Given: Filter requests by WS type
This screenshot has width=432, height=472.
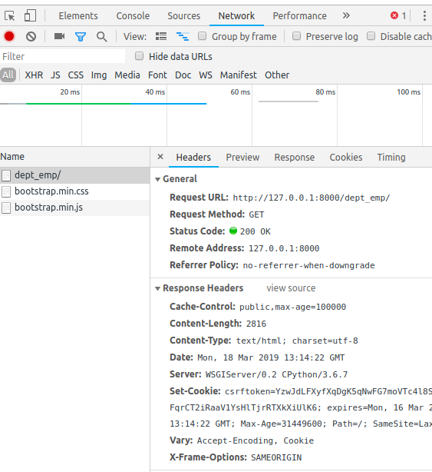Looking at the screenshot, I should point(206,75).
